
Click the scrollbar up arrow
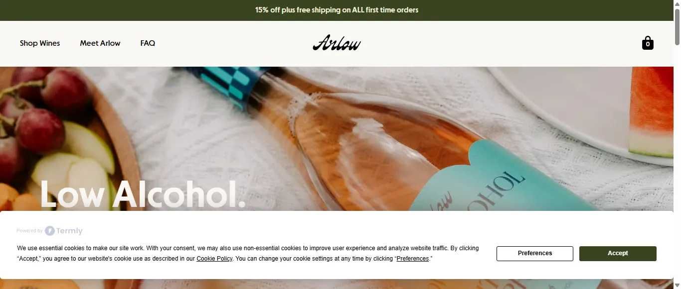677,3
